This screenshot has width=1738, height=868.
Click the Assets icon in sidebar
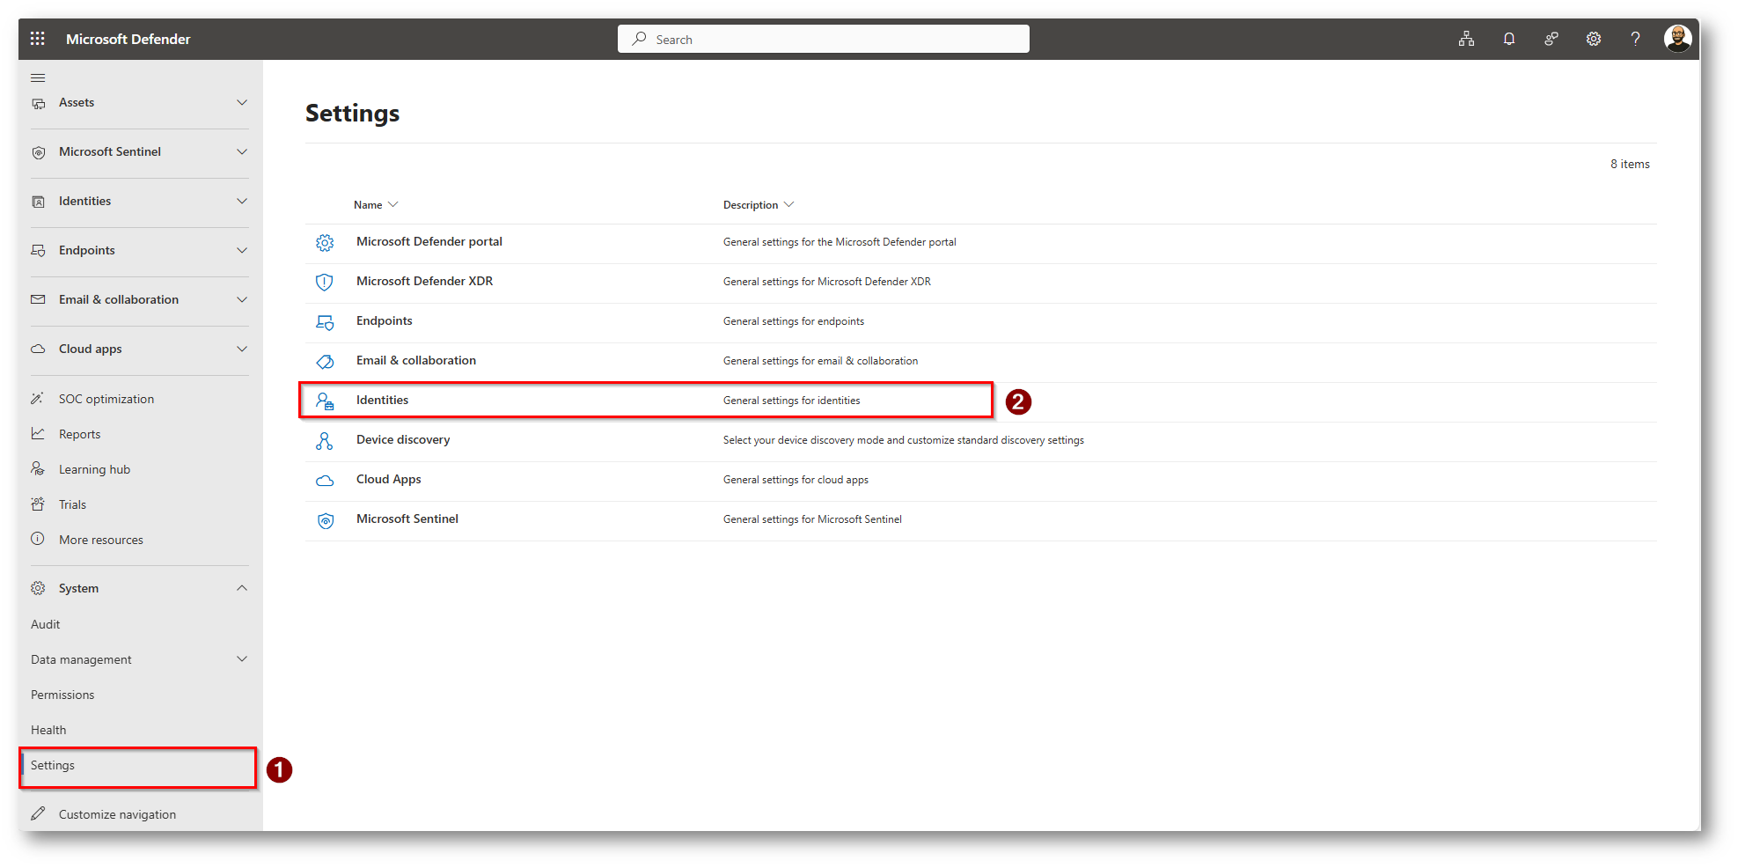pyautogui.click(x=38, y=103)
